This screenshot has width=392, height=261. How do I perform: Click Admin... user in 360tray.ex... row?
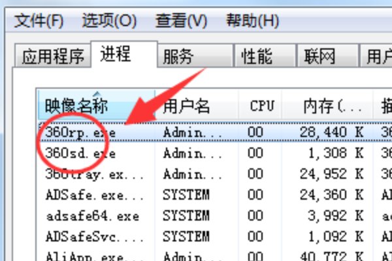(193, 174)
